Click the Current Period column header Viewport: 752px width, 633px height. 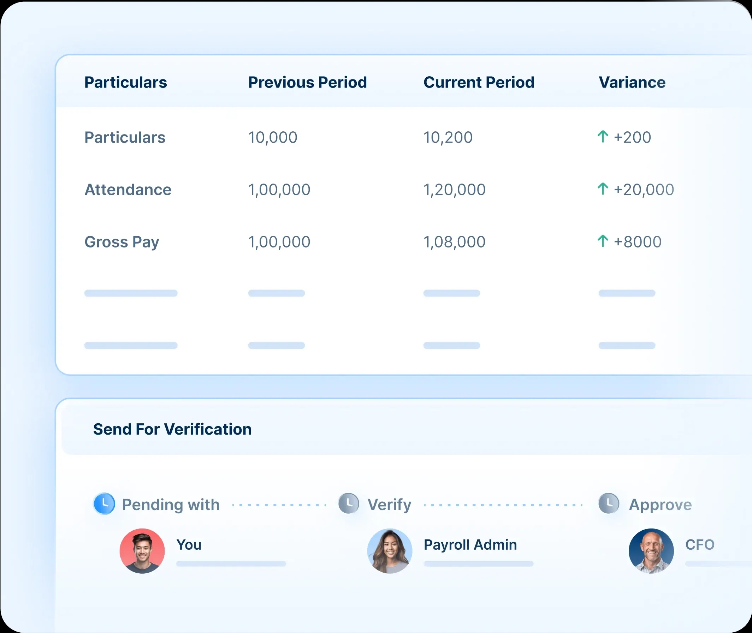coord(479,82)
